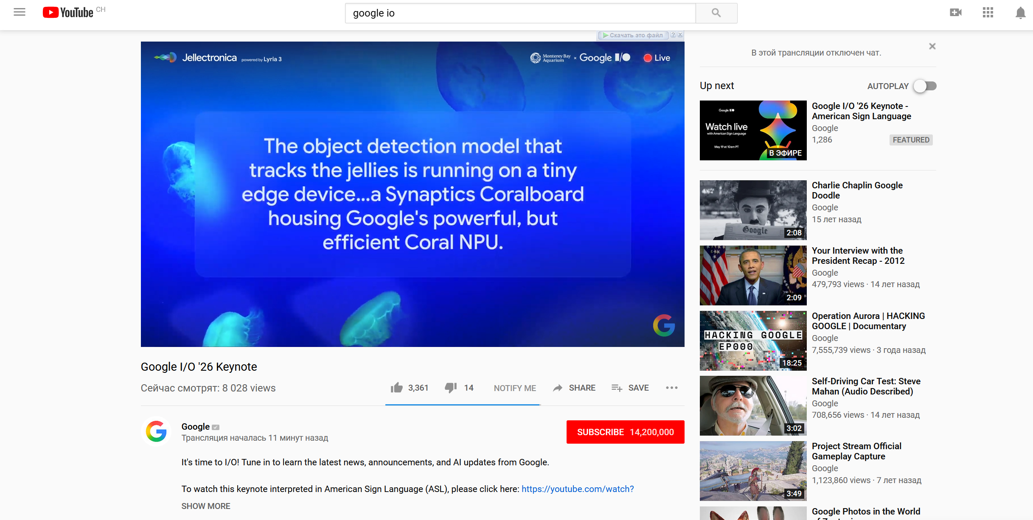Click the help icon on download bar
This screenshot has height=520, width=1033.
(673, 35)
